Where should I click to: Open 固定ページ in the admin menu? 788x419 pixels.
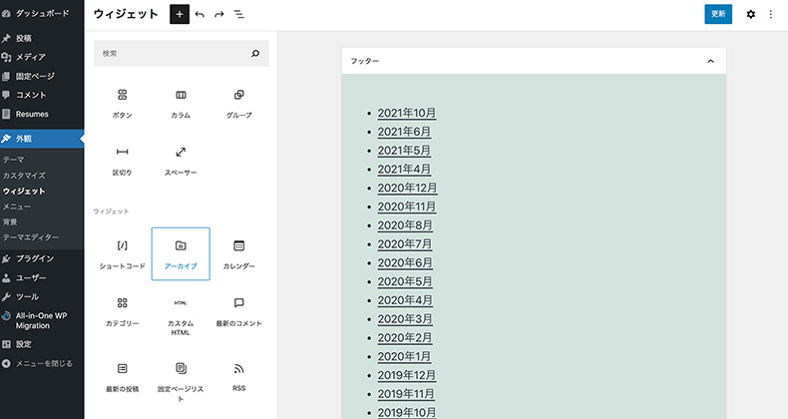click(42, 77)
